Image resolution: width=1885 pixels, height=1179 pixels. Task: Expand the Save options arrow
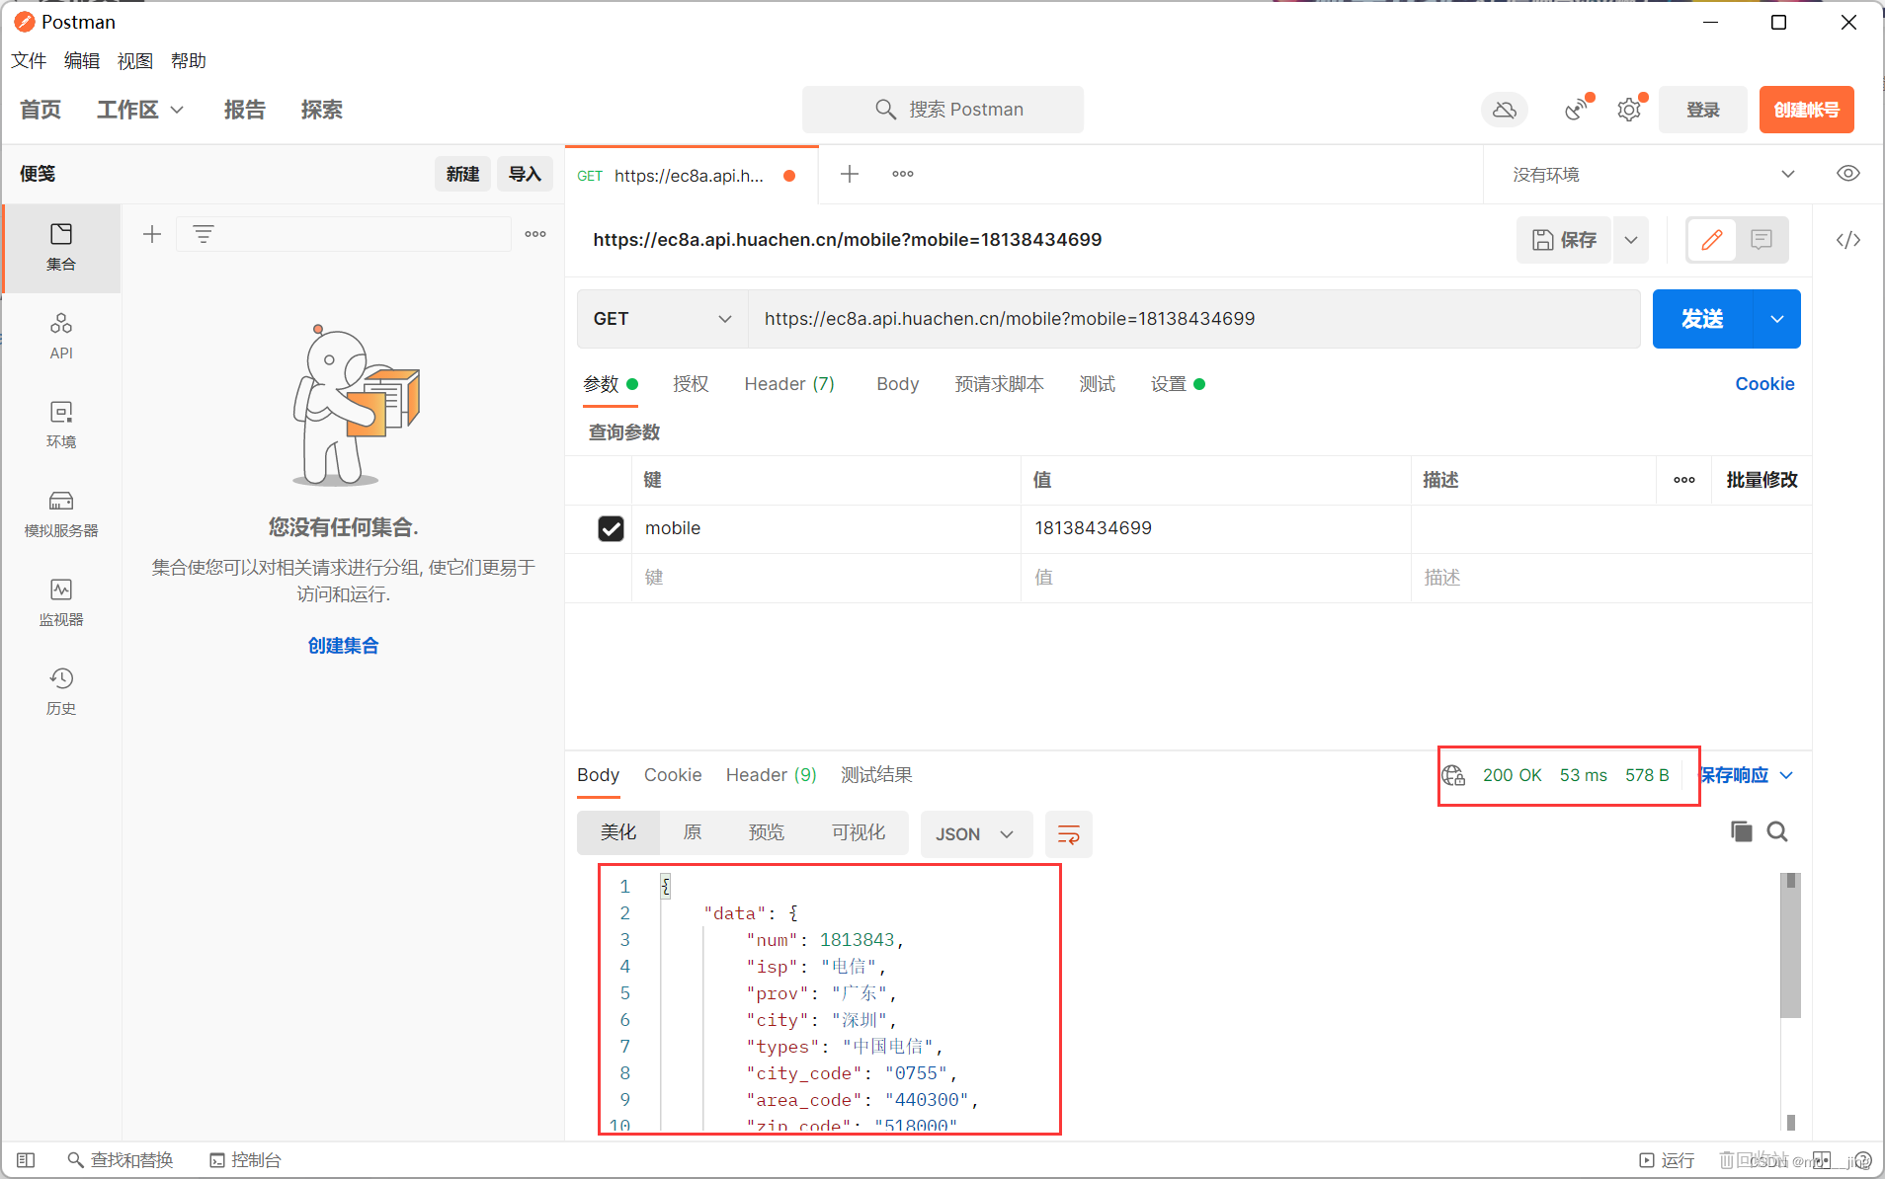1631,240
